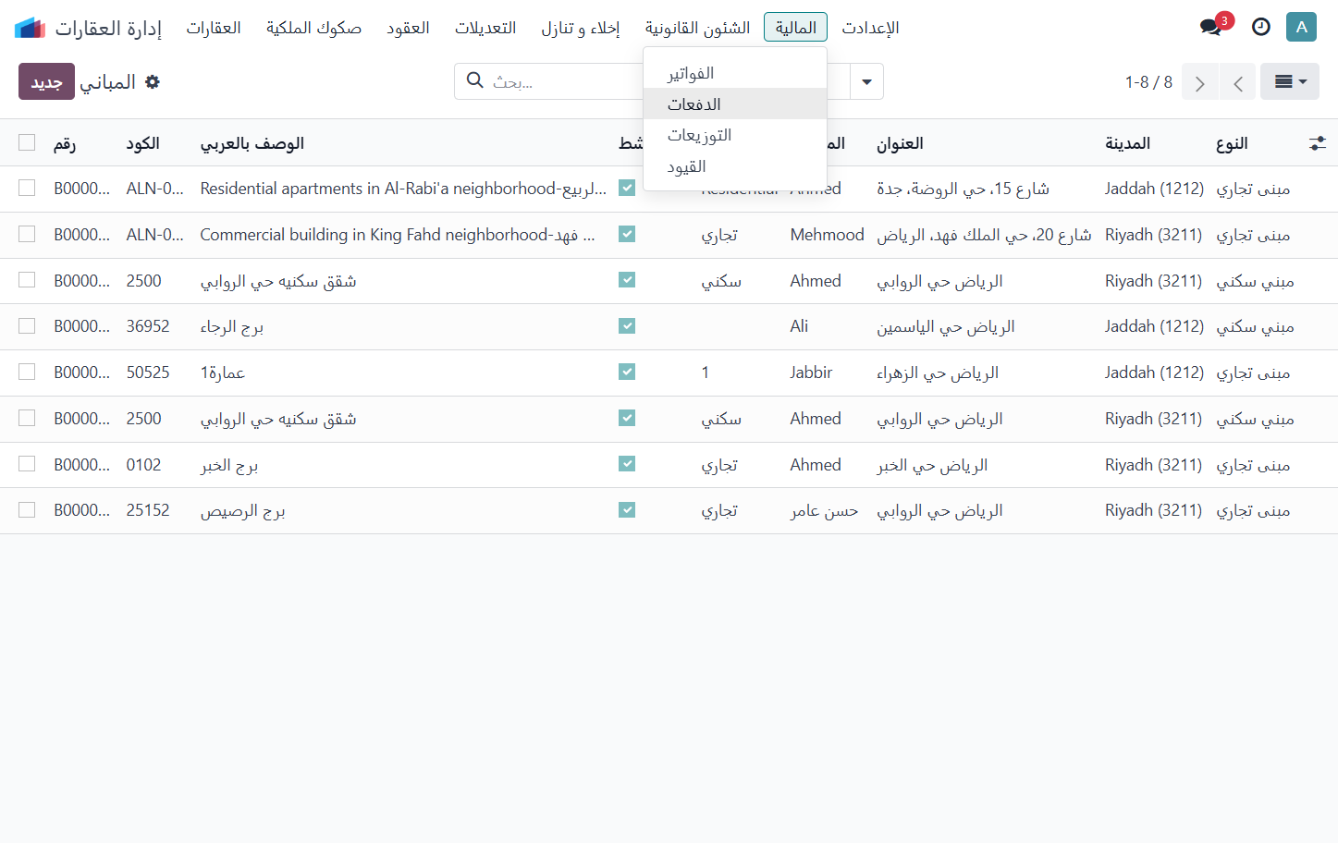The height and width of the screenshot is (843, 1338).
Task: Select القيود from the dropdown
Action: pos(735,166)
